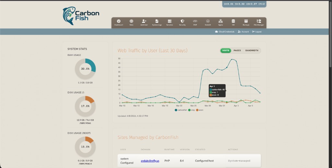The image size is (332, 168).
Task: Open the Security shield icon
Action: (x=182, y=21)
